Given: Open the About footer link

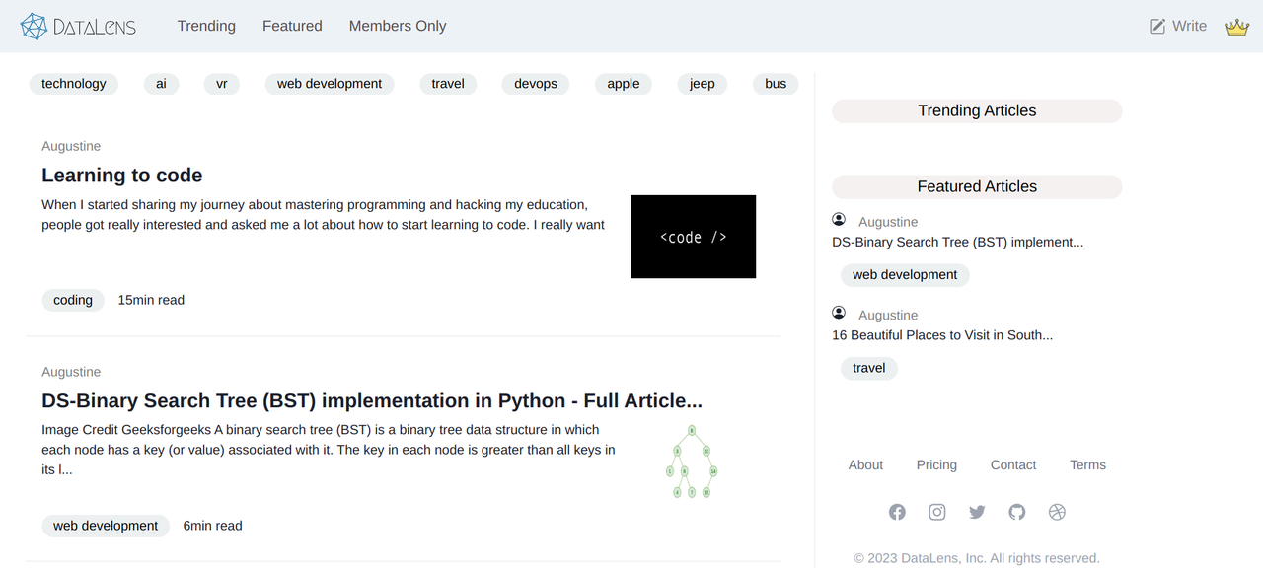Looking at the screenshot, I should [x=865, y=465].
